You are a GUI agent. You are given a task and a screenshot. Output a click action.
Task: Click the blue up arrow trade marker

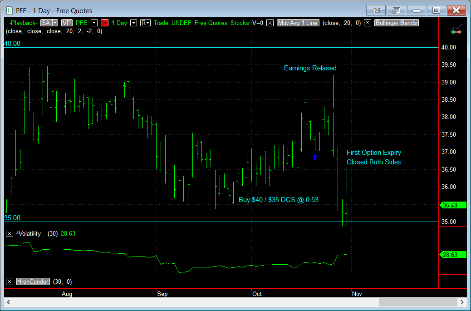315,157
